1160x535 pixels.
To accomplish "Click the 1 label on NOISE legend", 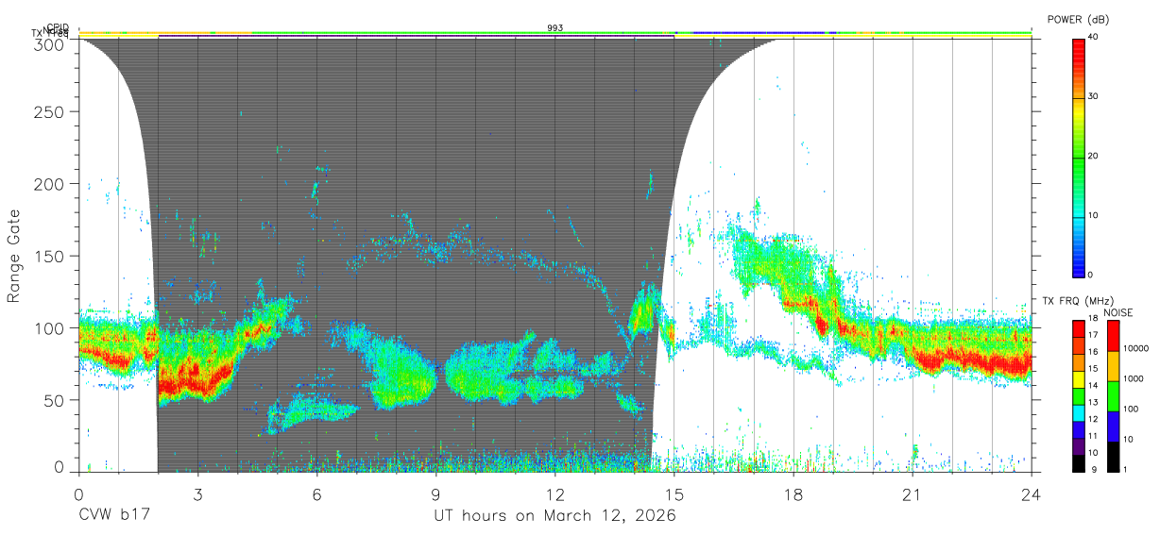I will coord(1127,469).
